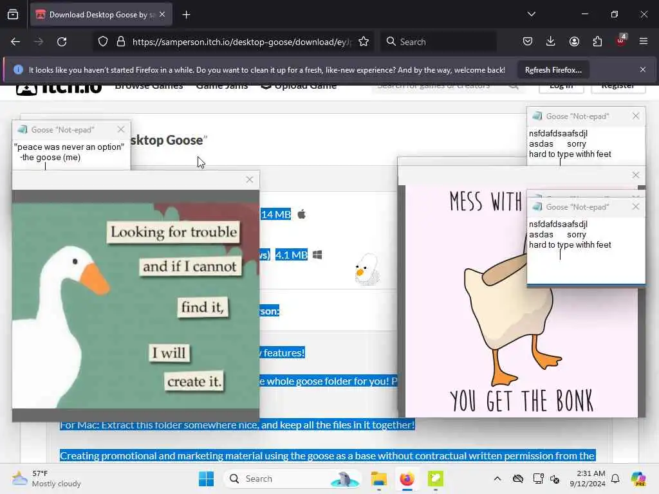Open File Explorer from the taskbar
This screenshot has width=659, height=494.
(378, 479)
